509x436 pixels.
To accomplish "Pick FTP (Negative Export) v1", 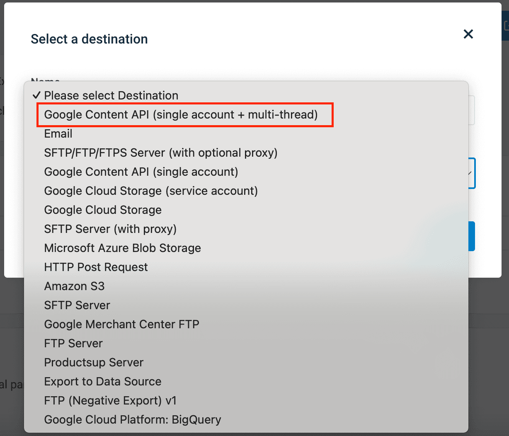I will [x=110, y=401].
